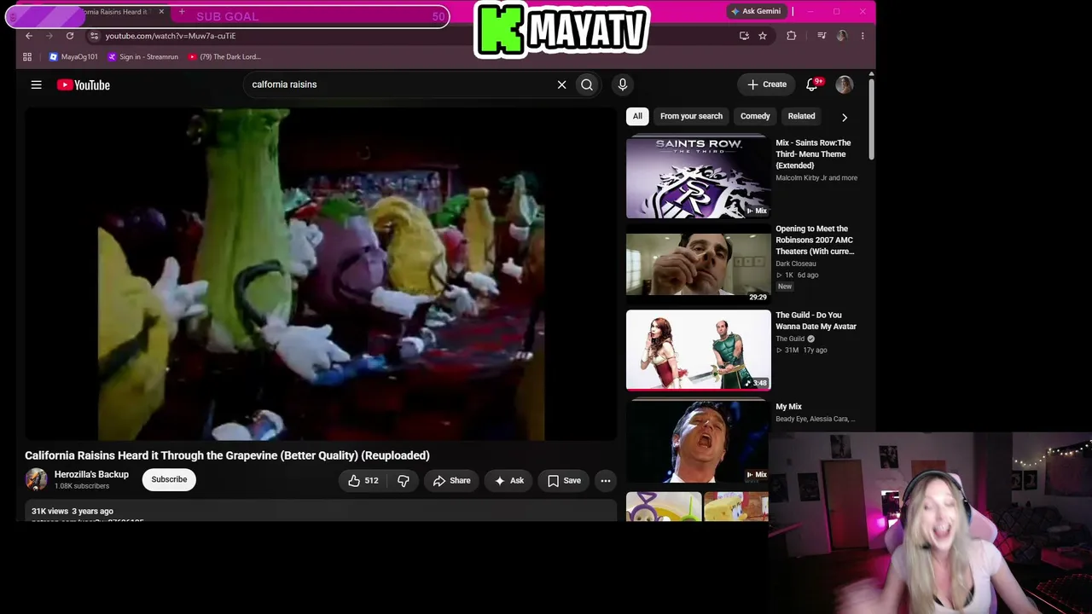Open more actions three-dot menu under video
1092x614 pixels.
click(606, 481)
